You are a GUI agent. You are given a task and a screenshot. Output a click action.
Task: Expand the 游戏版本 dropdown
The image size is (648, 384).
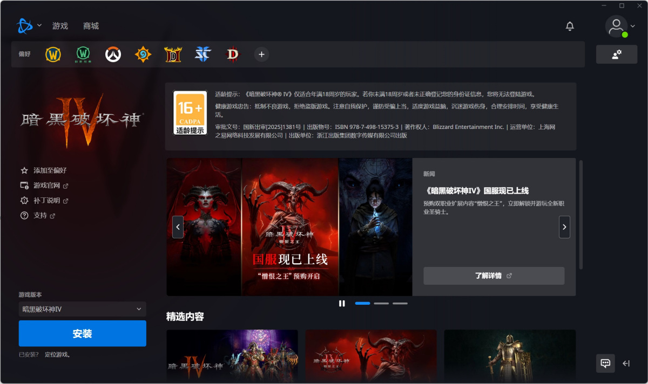[82, 309]
